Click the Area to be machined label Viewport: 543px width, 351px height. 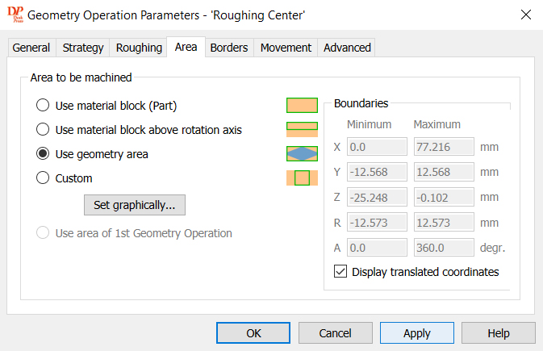(x=81, y=77)
